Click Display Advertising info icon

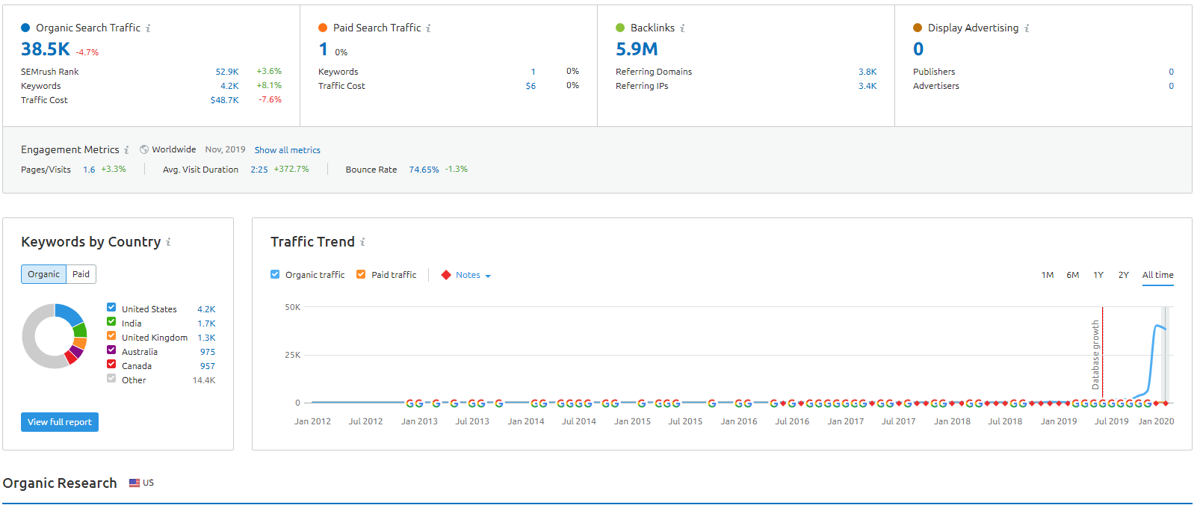pyautogui.click(x=1027, y=28)
